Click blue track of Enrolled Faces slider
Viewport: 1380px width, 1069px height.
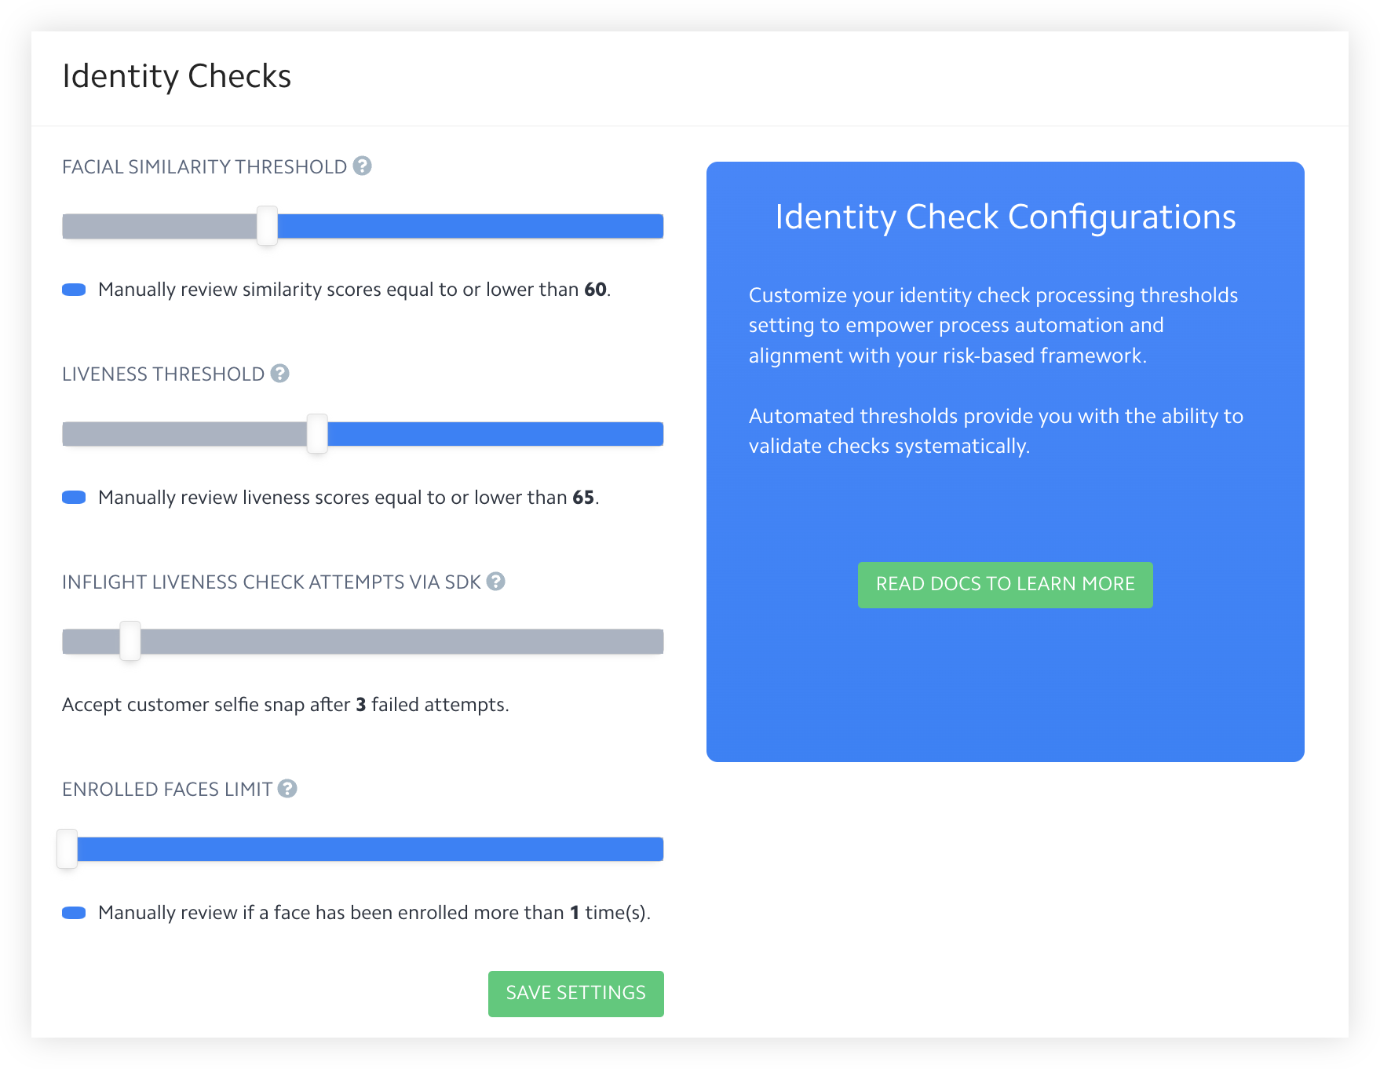tap(369, 849)
